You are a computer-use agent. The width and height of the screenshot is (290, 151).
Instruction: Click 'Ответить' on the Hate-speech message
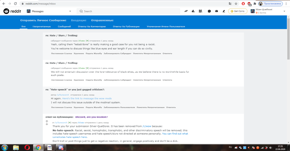click(171, 107)
